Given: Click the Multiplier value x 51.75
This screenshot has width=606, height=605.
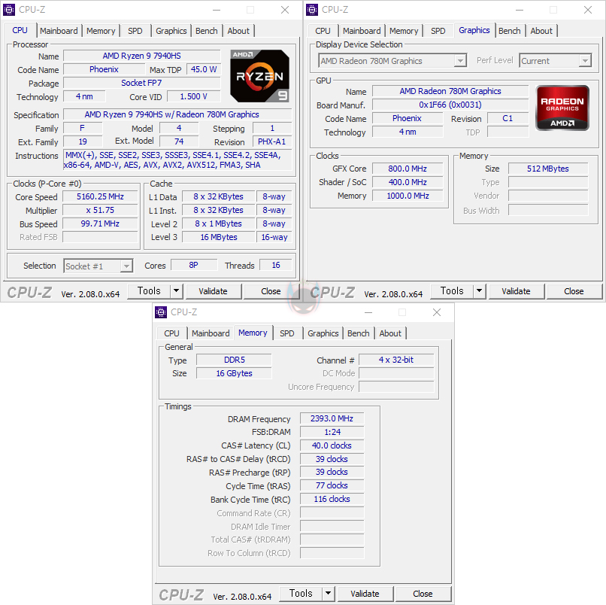Looking at the screenshot, I should pyautogui.click(x=100, y=210).
